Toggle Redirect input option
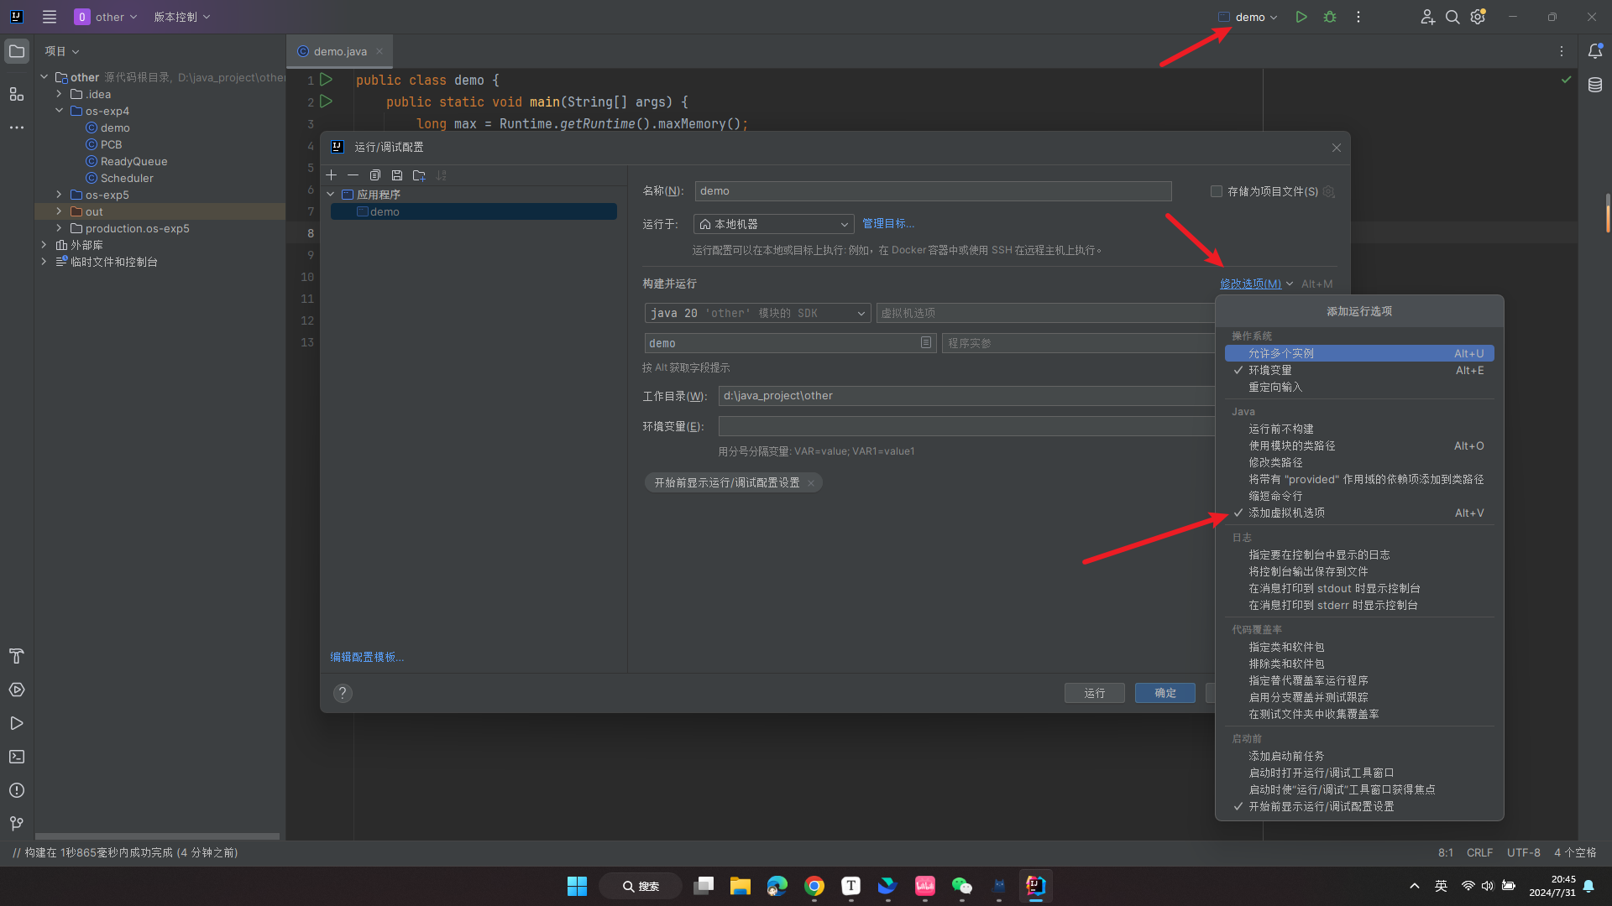This screenshot has height=906, width=1612. coord(1359,387)
